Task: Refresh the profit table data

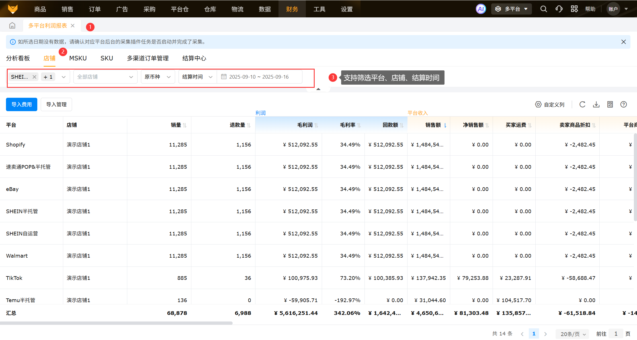Action: [x=582, y=105]
